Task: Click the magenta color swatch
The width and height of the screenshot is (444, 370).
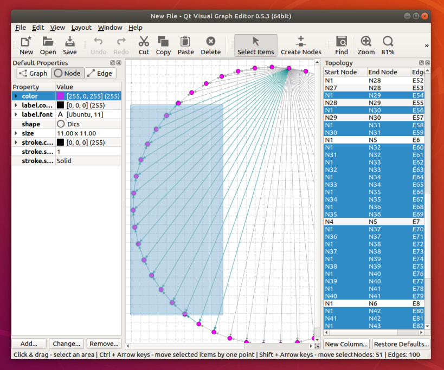Action: click(60, 96)
